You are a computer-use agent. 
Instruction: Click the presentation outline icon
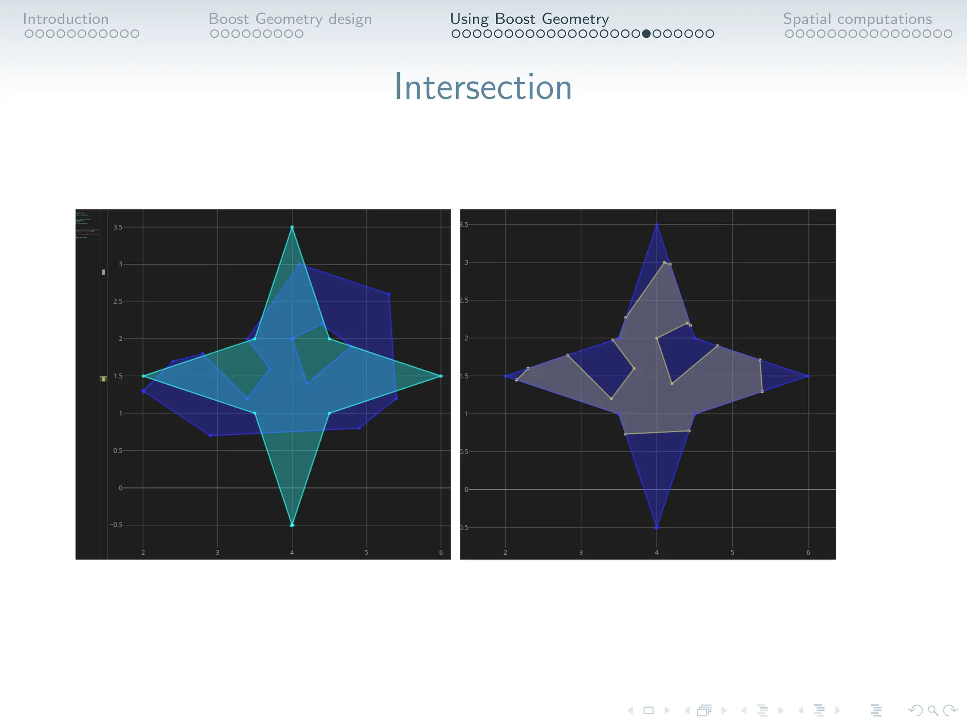coord(876,710)
